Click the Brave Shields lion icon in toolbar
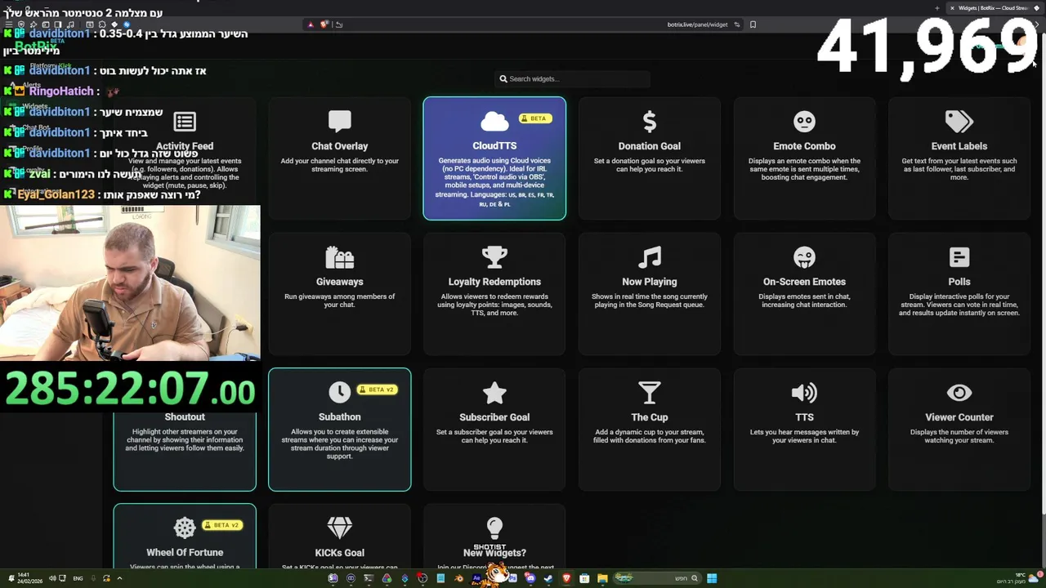Viewport: 1046px width, 588px height. click(x=324, y=24)
